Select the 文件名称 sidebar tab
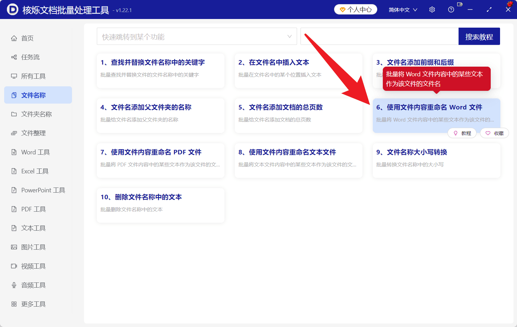The width and height of the screenshot is (517, 327). [38, 95]
